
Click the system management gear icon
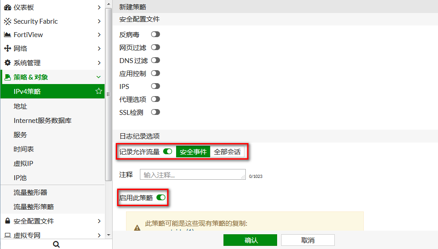pos(8,63)
